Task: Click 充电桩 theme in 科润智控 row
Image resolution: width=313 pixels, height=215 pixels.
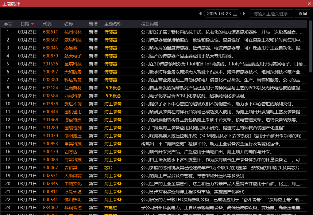Action: [x=110, y=208]
